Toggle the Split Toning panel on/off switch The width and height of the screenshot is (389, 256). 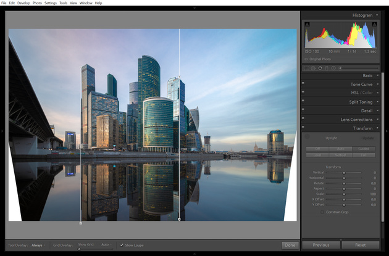(303, 101)
